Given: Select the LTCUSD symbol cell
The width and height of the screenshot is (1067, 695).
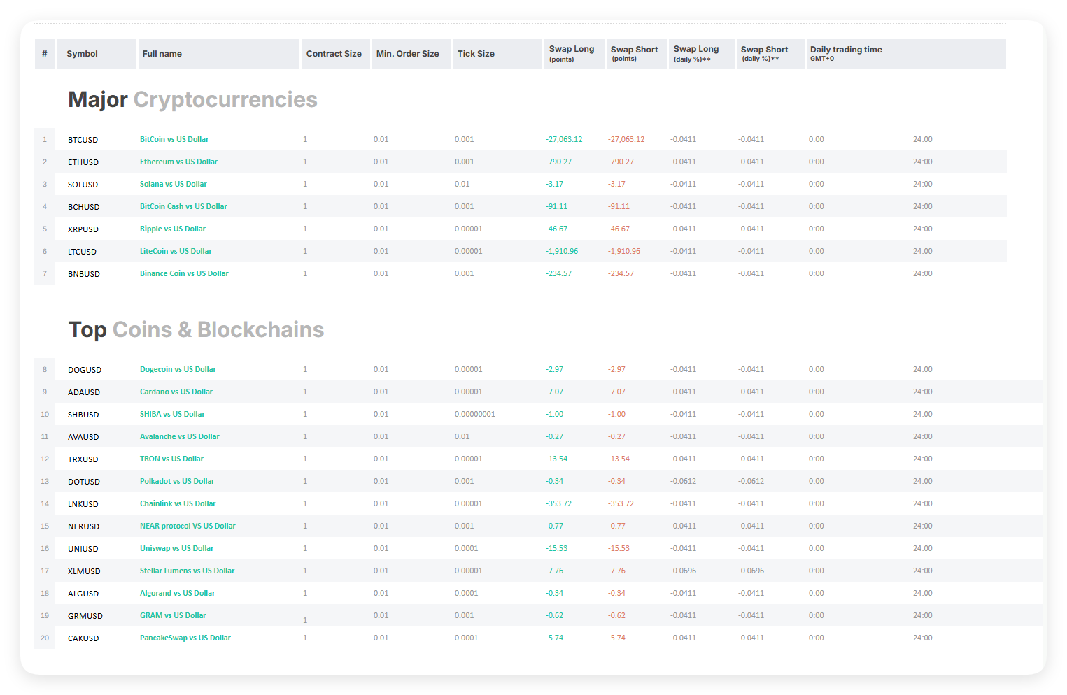Looking at the screenshot, I should (x=83, y=252).
